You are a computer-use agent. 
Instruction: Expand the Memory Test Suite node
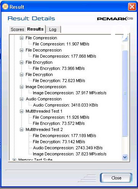click(x=14, y=160)
